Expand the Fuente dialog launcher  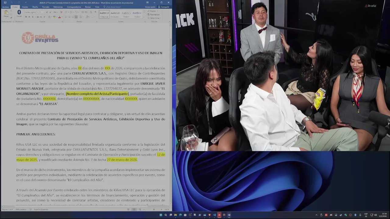(62, 22)
